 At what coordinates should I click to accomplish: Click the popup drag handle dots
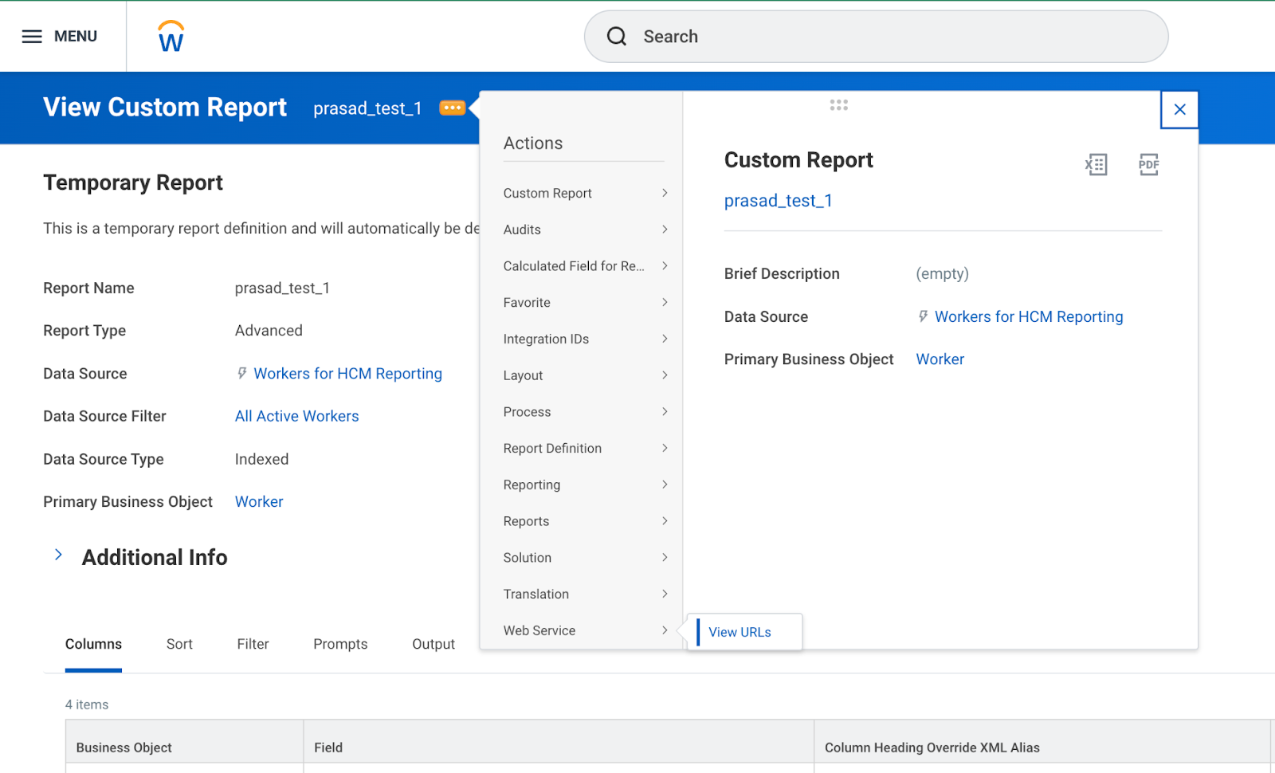[x=838, y=105]
